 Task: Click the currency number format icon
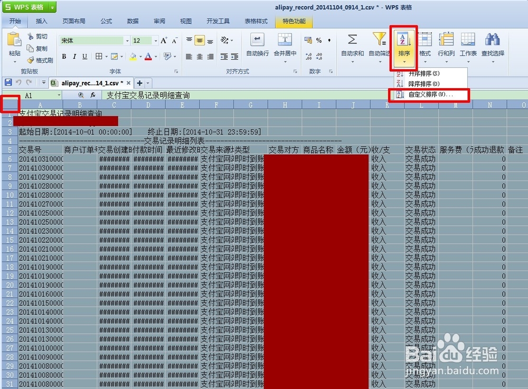pyautogui.click(x=308, y=41)
